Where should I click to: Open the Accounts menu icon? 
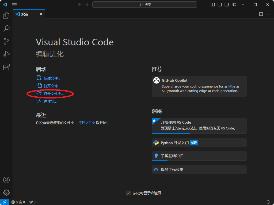click(x=6, y=180)
